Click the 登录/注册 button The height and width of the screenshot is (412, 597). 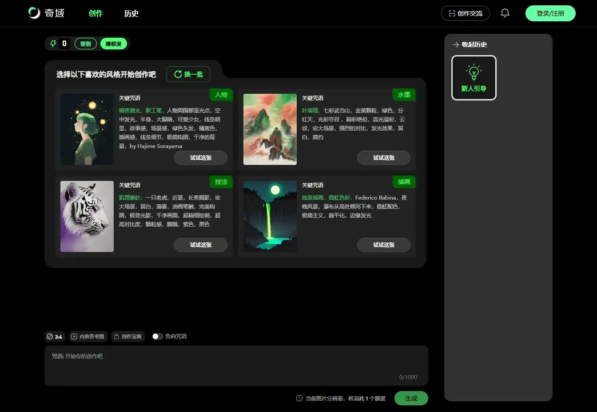point(550,13)
